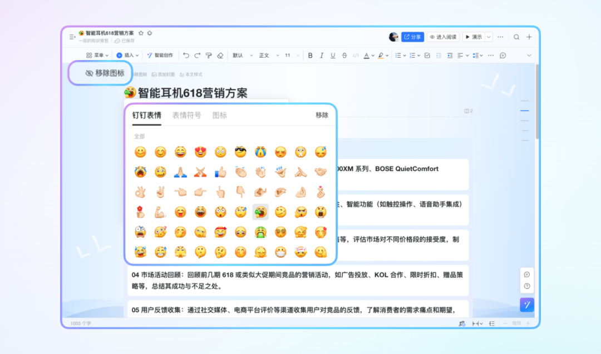Click the format painter icon in toolbar
The width and height of the screenshot is (601, 354).
tap(209, 56)
